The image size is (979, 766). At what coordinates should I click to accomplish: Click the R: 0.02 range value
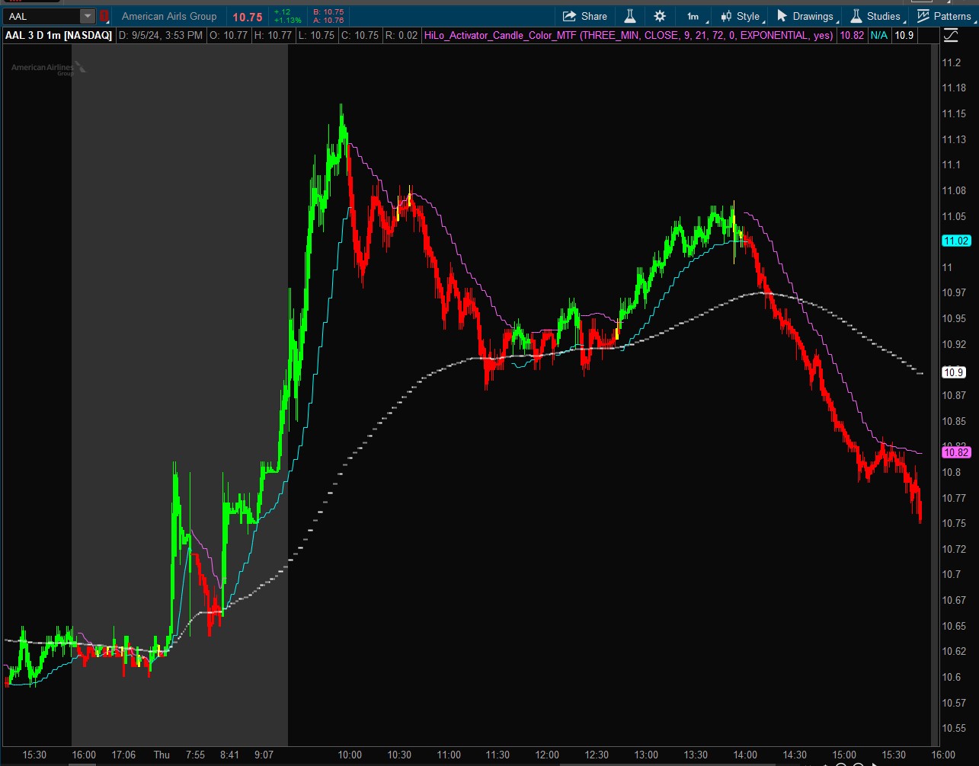pos(402,35)
